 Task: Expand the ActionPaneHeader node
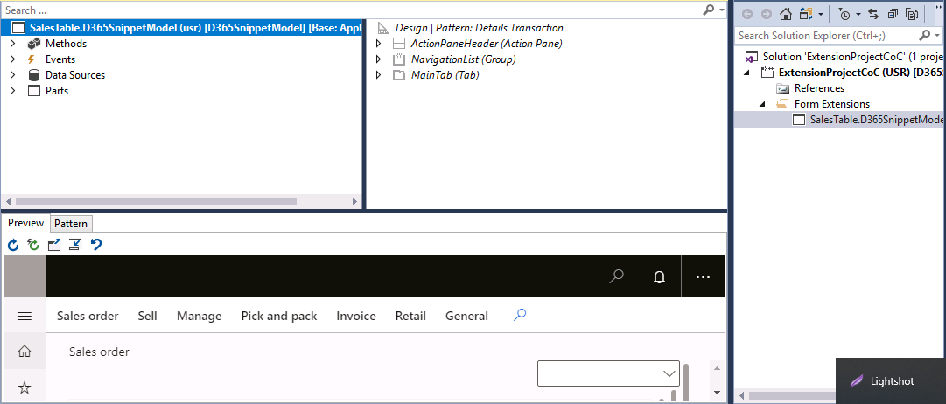379,44
